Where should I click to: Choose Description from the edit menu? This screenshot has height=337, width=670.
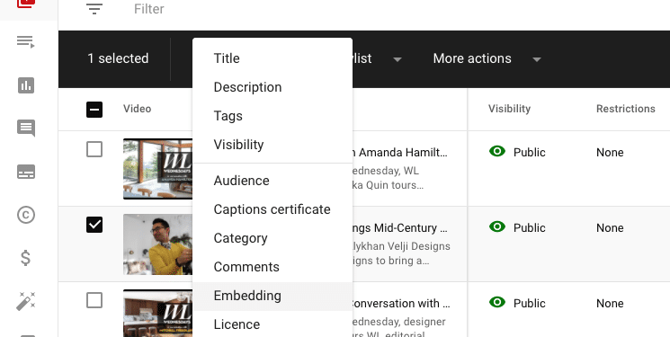point(272,87)
